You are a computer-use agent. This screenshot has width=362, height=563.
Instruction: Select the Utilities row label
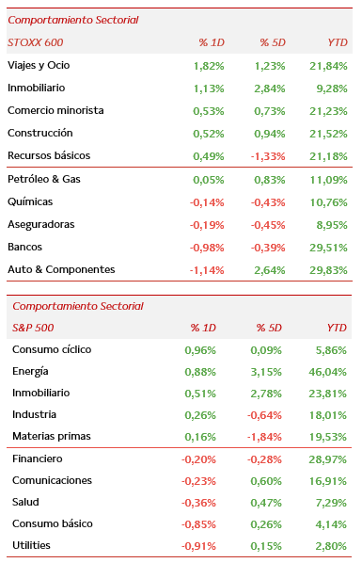(31, 545)
